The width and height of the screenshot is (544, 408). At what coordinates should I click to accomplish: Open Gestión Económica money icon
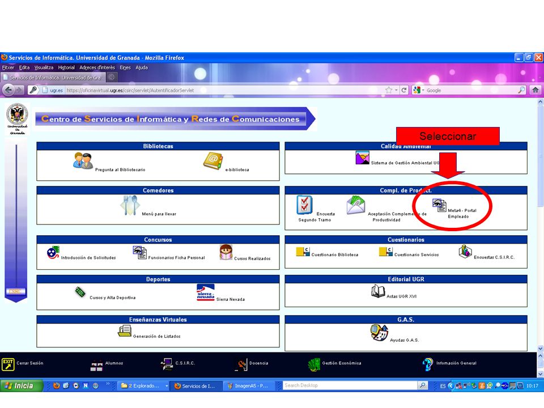click(x=314, y=364)
